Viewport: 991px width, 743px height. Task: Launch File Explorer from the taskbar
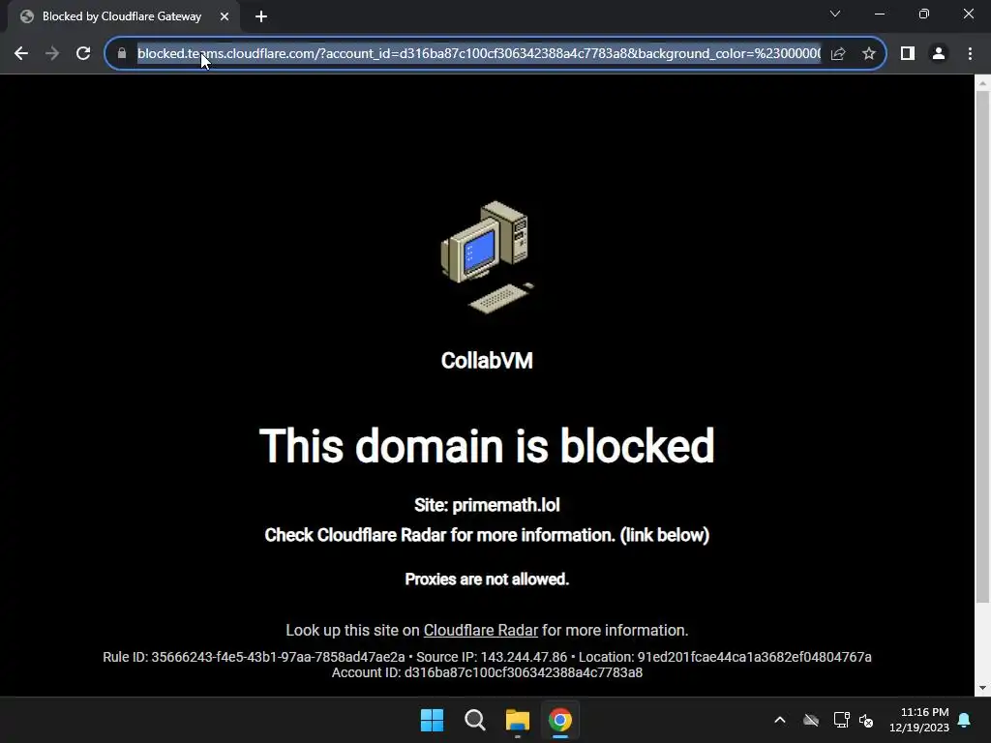[518, 720]
